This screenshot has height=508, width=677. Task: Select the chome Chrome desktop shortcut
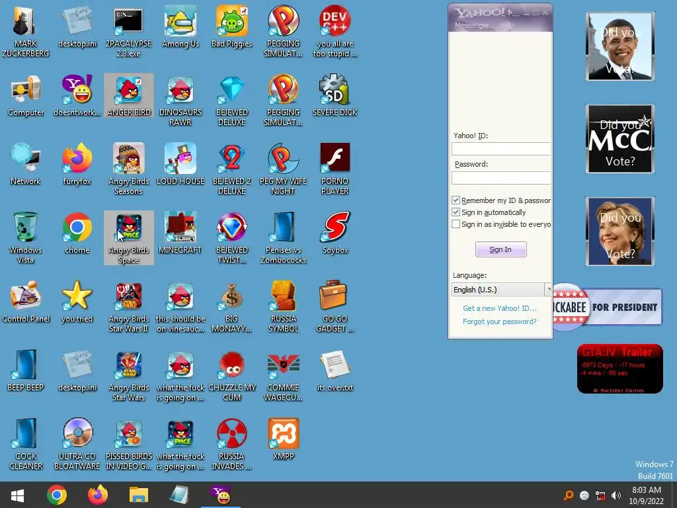(x=77, y=233)
